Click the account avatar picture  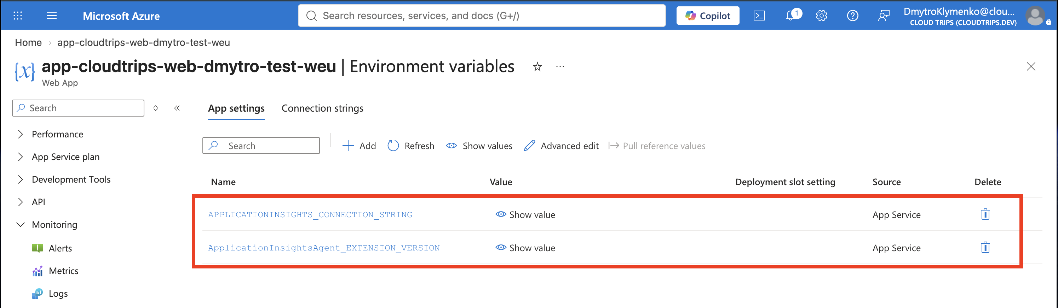tap(1036, 16)
